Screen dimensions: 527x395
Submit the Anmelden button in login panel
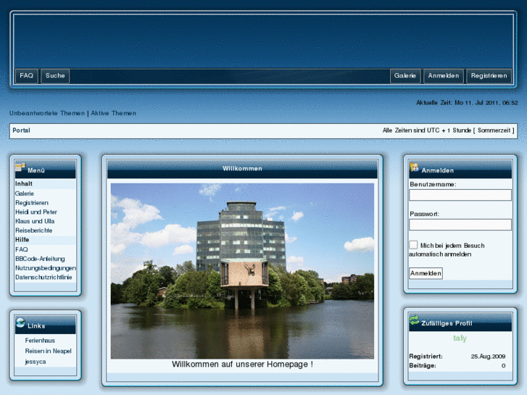tap(426, 273)
